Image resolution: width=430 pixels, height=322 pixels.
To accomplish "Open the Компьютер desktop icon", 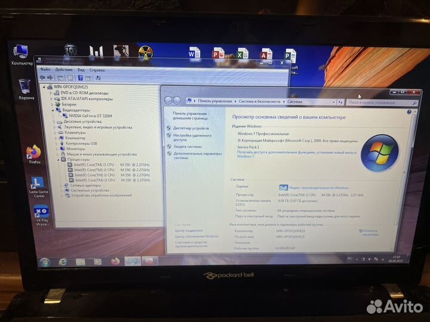I will pyautogui.click(x=21, y=51).
